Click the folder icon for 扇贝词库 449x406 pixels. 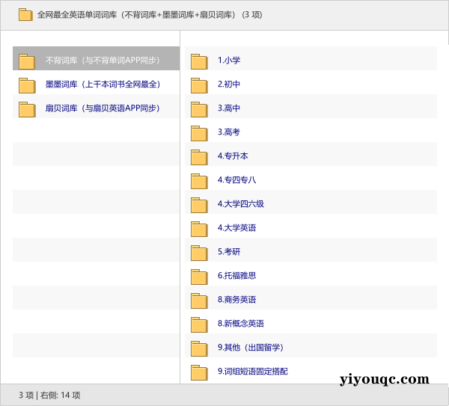click(x=27, y=109)
